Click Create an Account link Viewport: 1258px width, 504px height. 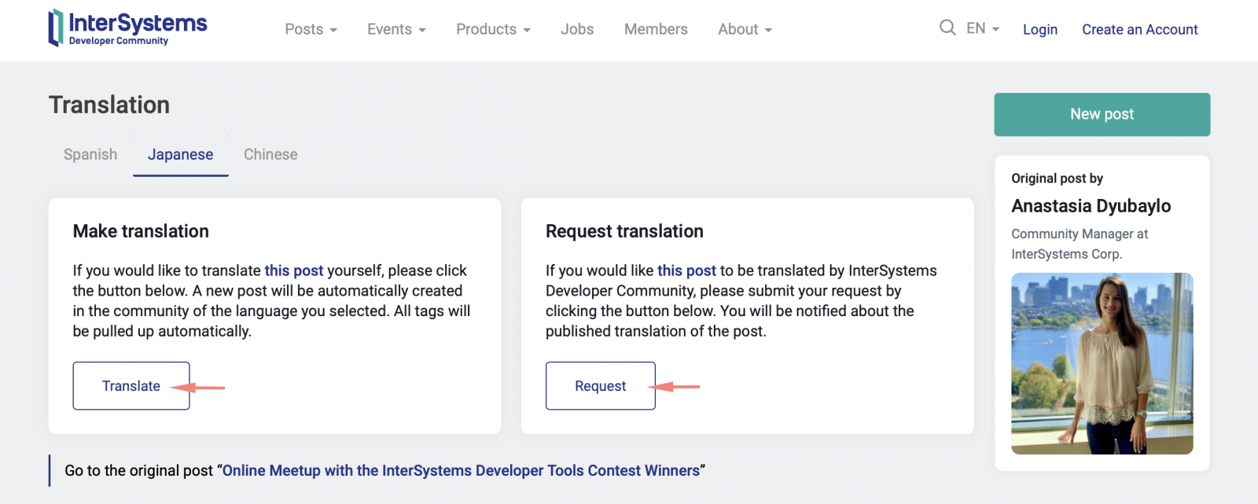[x=1139, y=29]
